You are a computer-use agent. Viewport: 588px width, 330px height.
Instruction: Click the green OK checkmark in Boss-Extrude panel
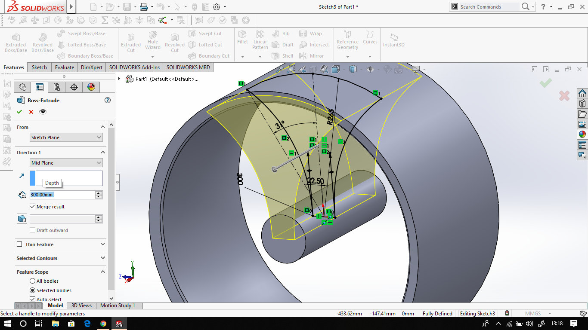tap(19, 112)
